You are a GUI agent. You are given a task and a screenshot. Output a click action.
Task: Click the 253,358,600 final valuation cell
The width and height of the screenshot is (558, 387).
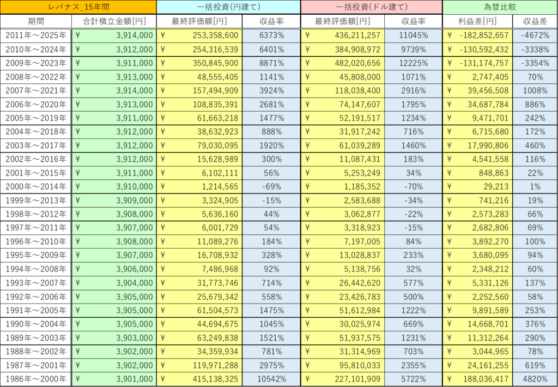tap(199, 35)
